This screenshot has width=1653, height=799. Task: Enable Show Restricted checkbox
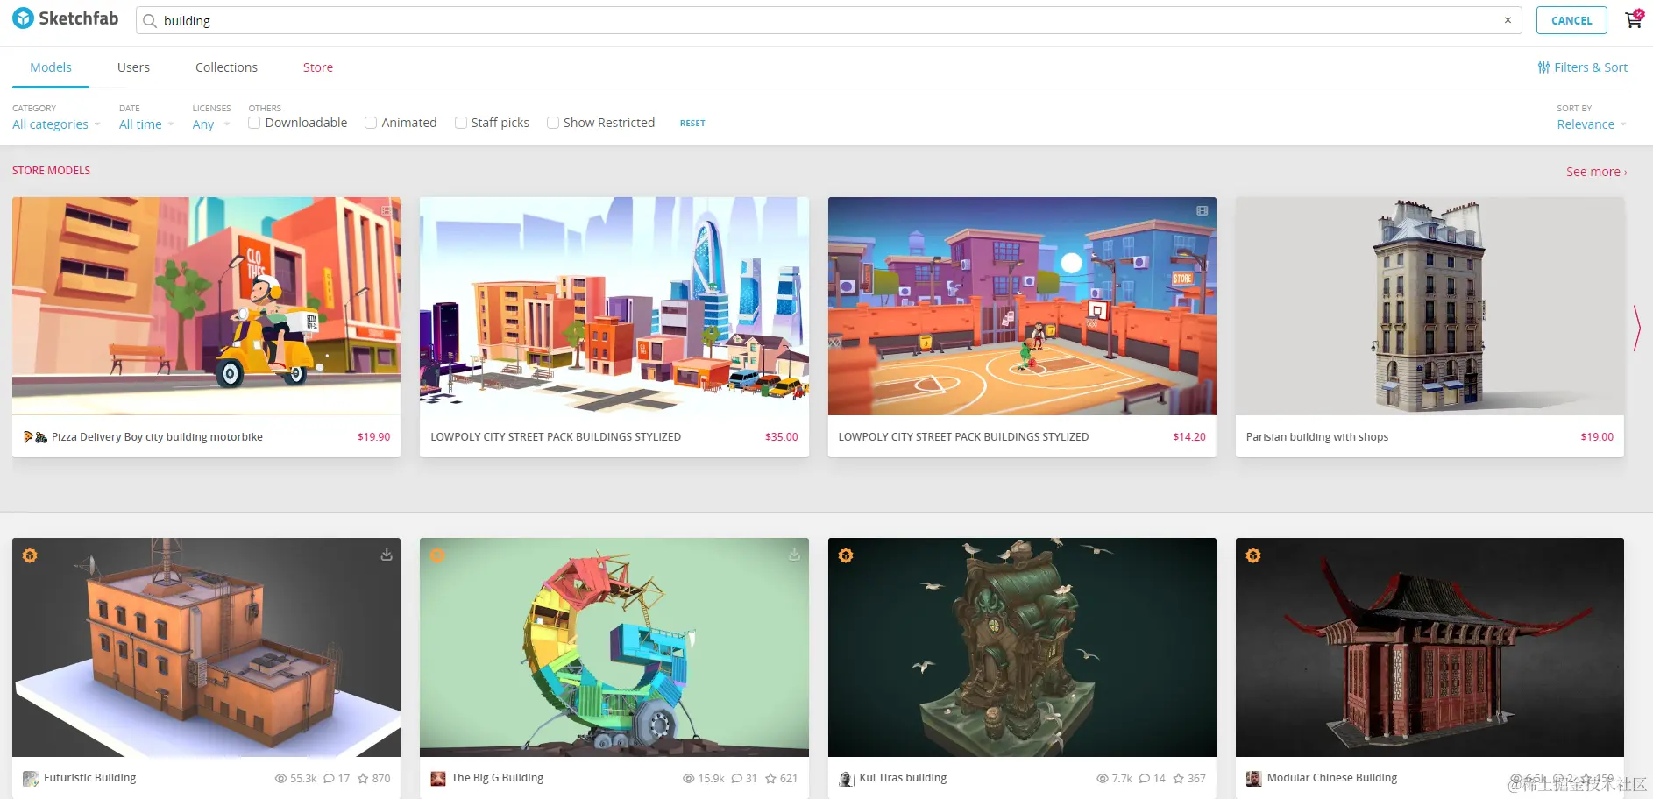553,123
